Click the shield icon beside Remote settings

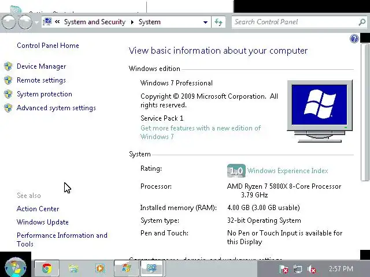click(8, 80)
